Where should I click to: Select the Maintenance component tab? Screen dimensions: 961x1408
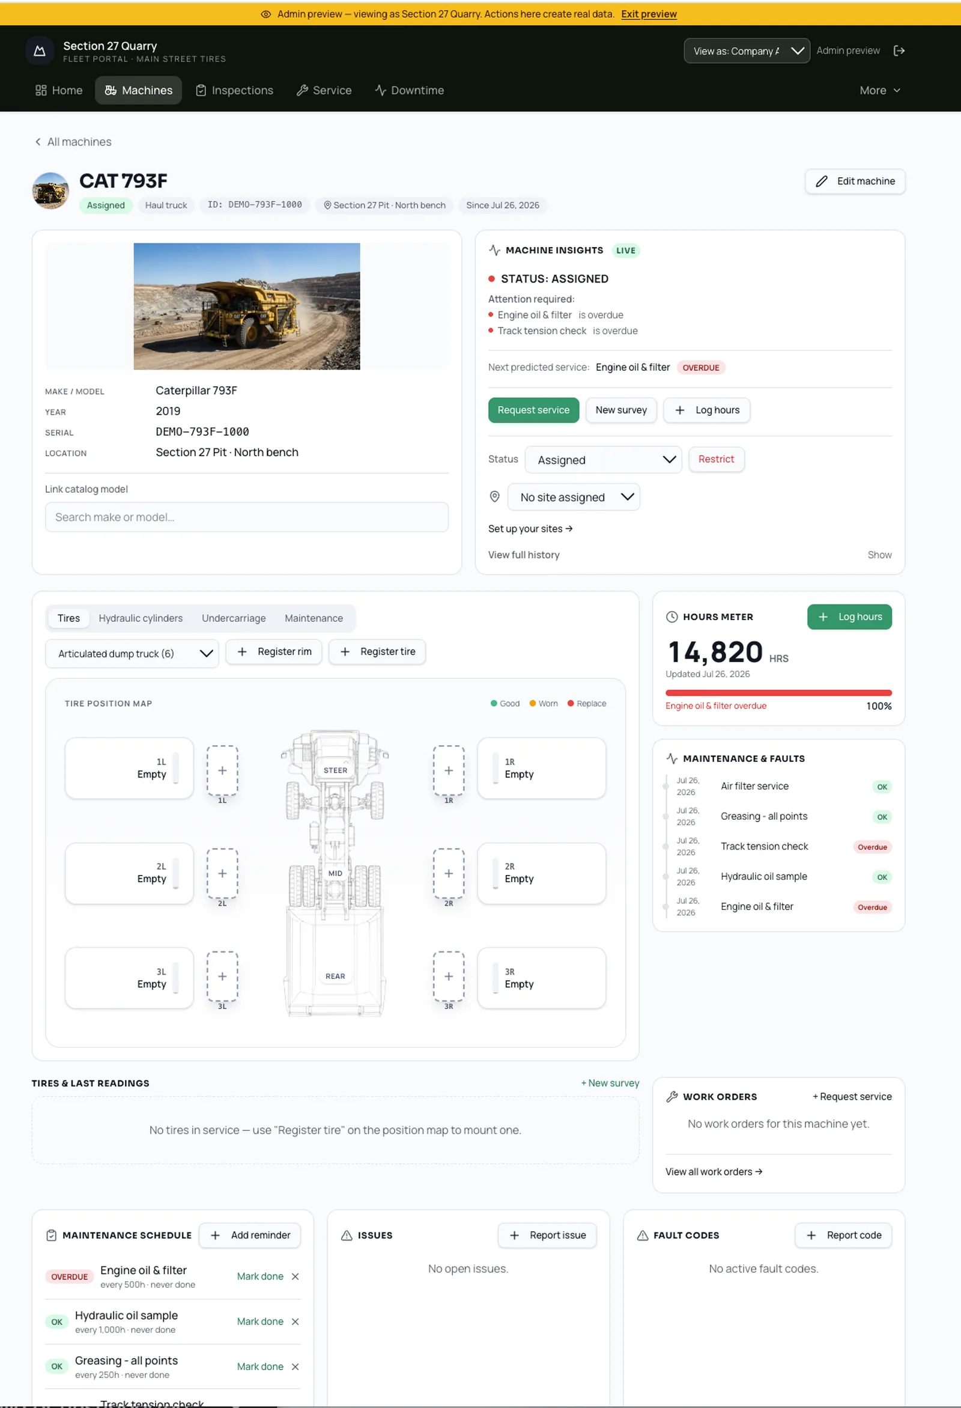pos(314,618)
